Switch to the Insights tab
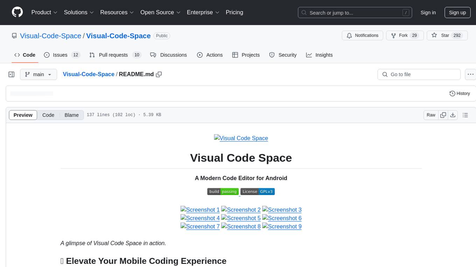 tap(319, 55)
